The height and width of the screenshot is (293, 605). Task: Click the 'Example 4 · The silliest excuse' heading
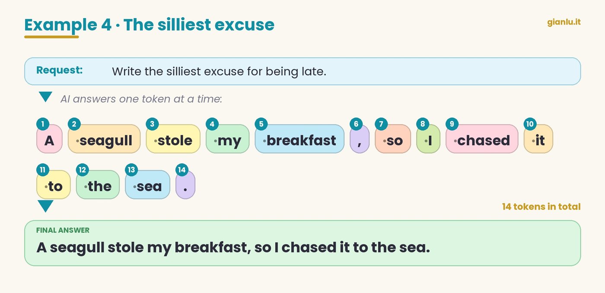coord(150,25)
